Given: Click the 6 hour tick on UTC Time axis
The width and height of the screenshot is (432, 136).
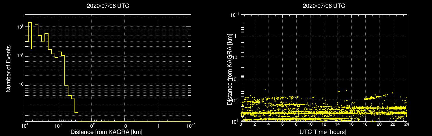Looking at the screenshot, I should [x=282, y=124].
